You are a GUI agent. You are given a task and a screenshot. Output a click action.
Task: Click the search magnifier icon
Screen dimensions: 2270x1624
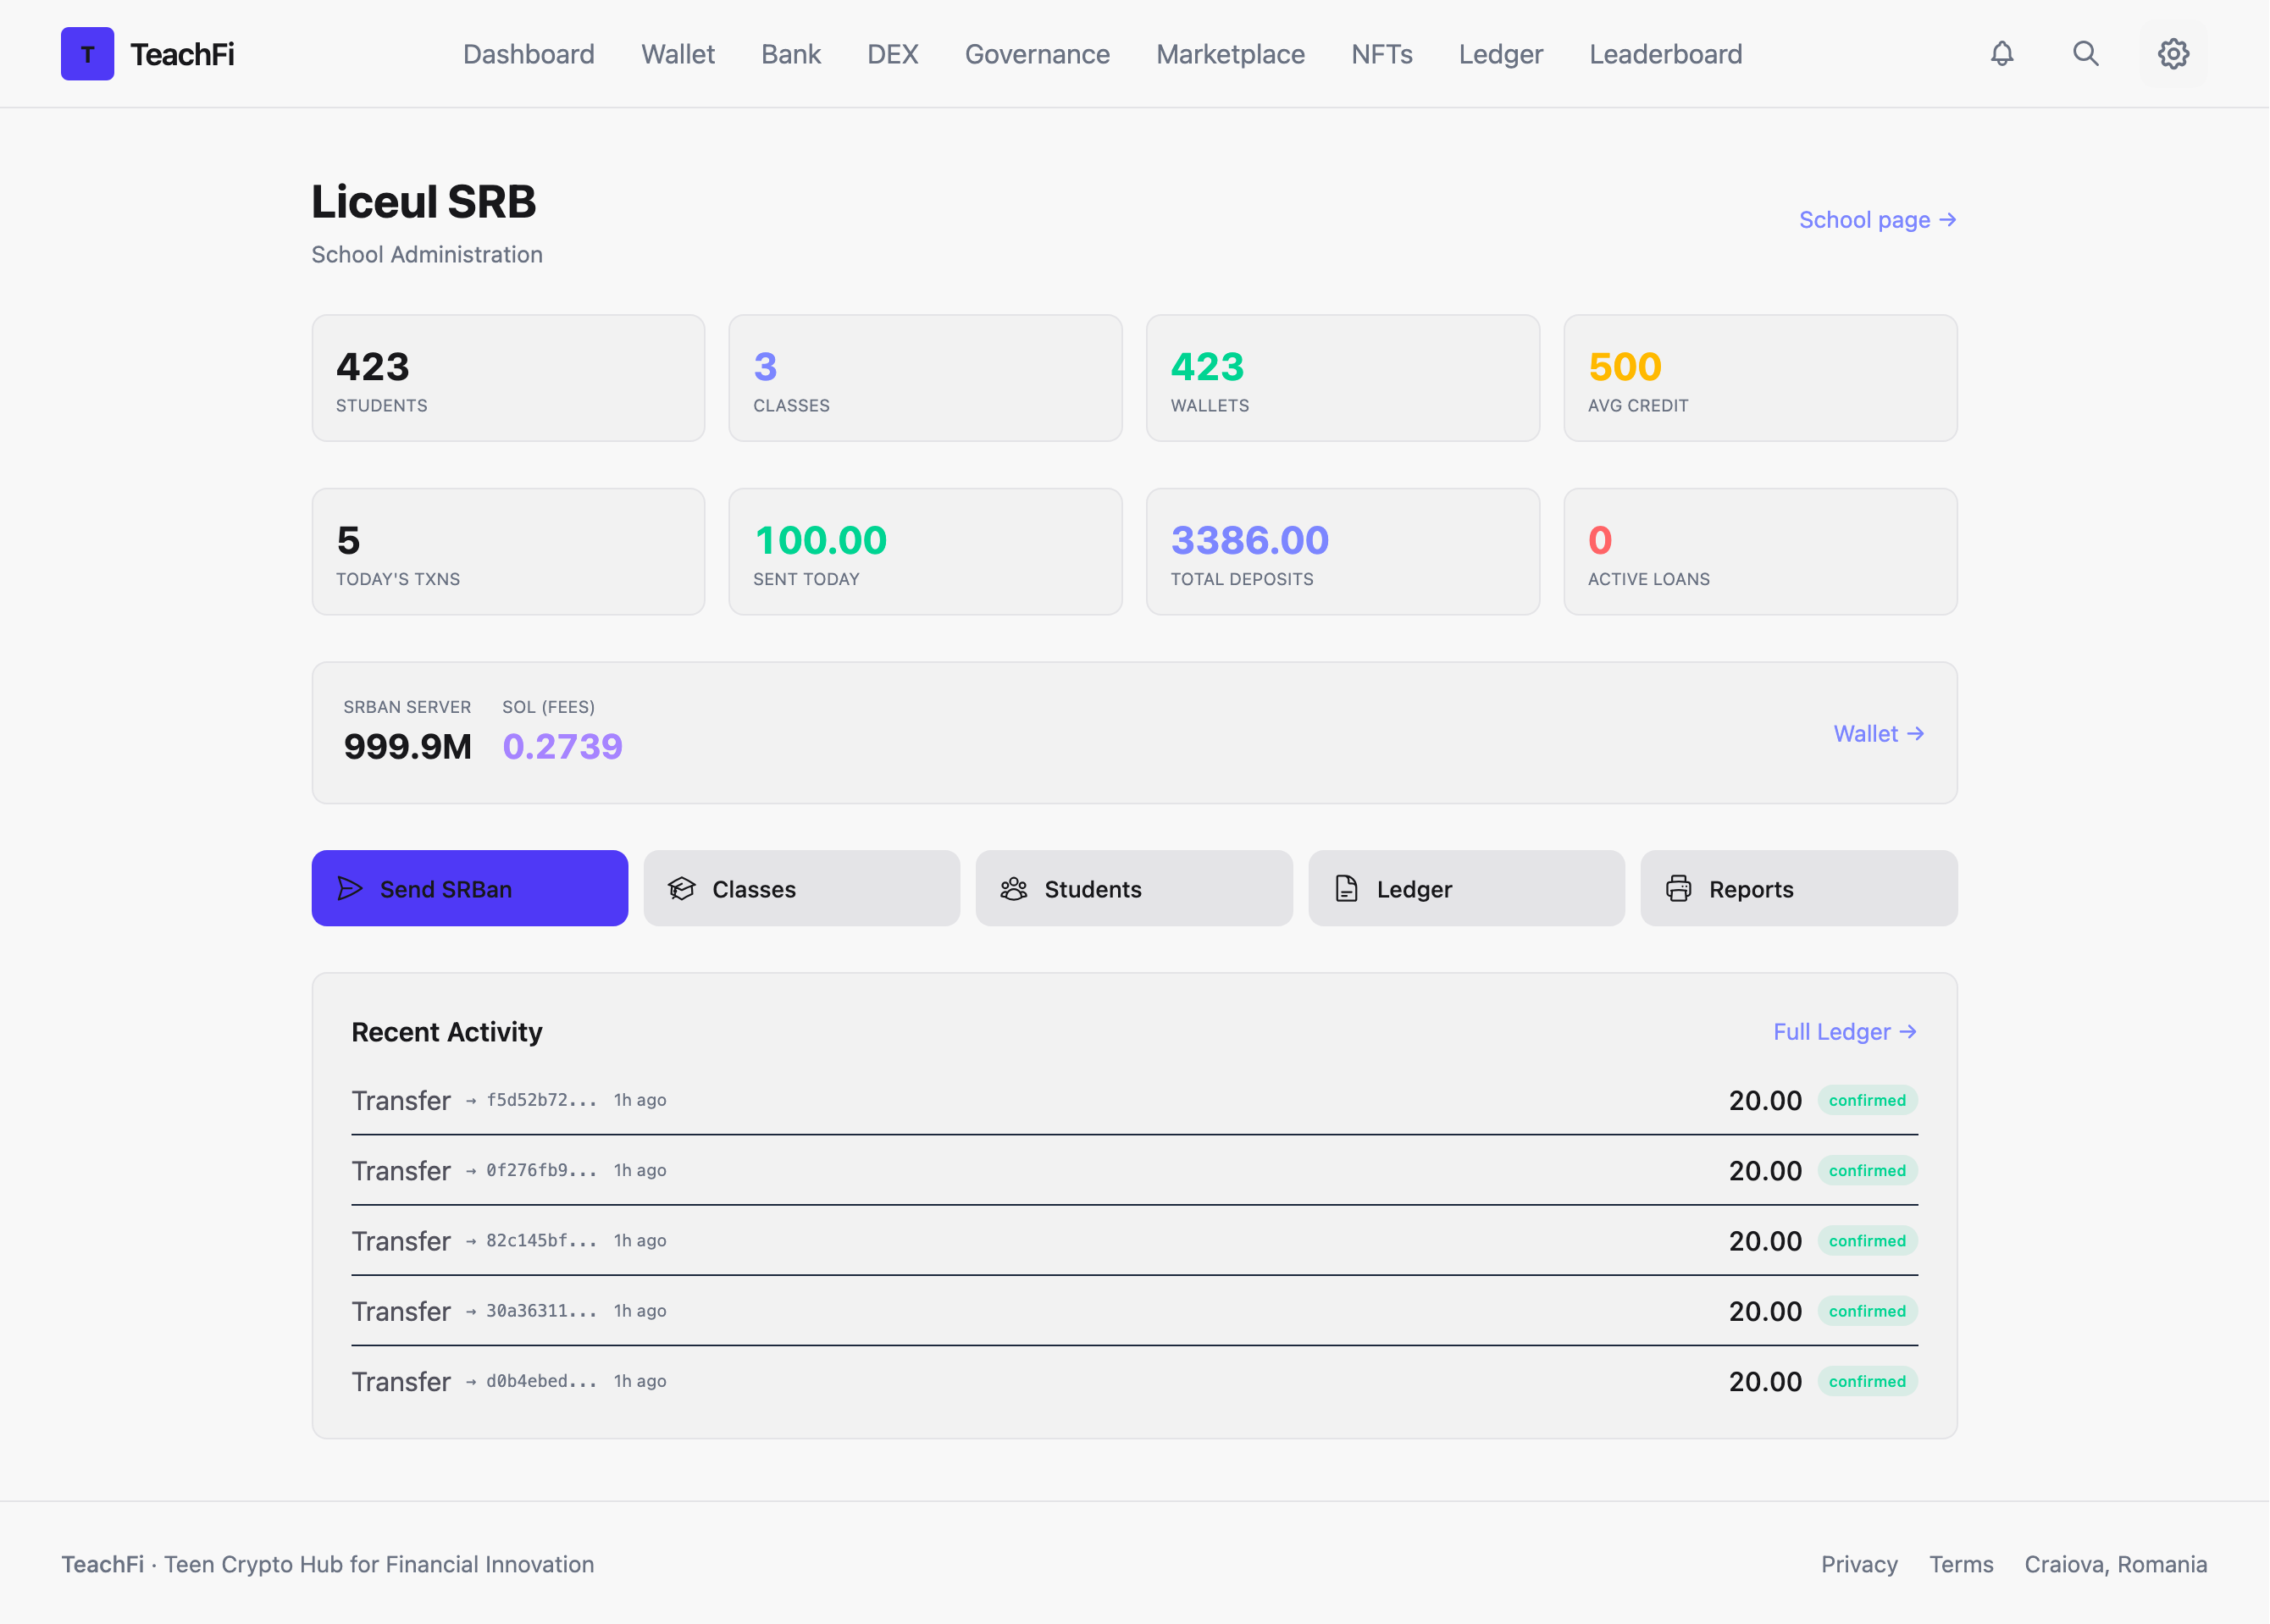(2086, 54)
